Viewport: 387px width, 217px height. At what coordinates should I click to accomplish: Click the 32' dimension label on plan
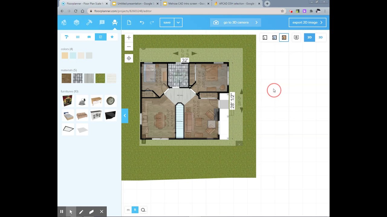tap(185, 60)
